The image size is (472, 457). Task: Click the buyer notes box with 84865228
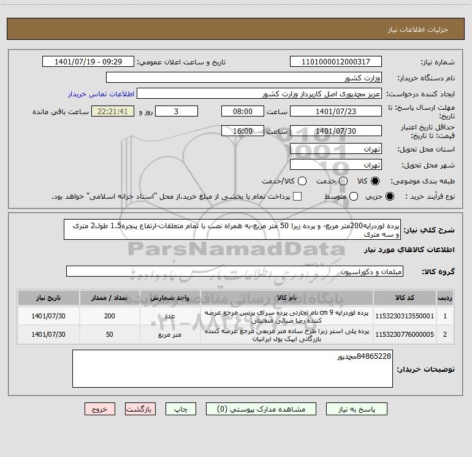coord(232,369)
